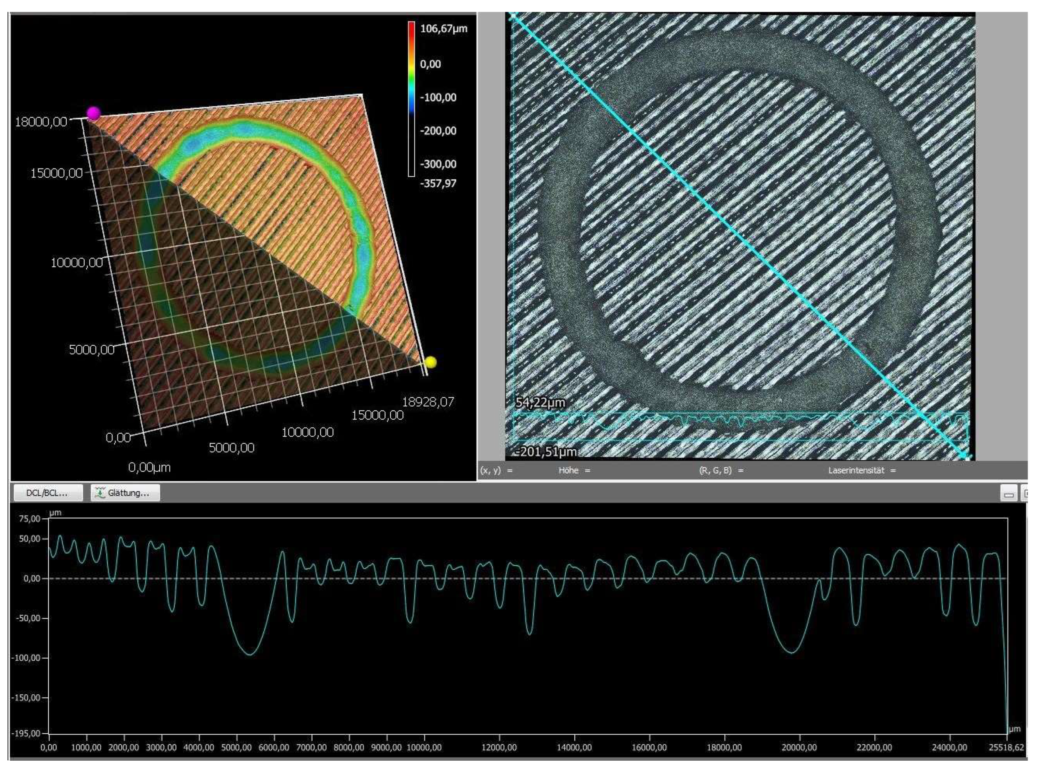Click the magenta sphere handle in 3D view
This screenshot has height=774, width=1039.
coord(93,113)
